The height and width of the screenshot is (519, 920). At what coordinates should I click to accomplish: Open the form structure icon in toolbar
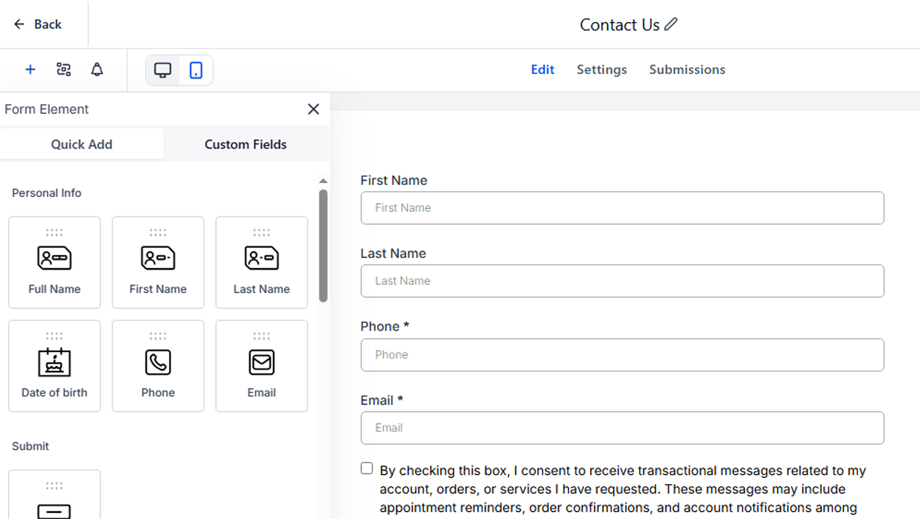[x=64, y=70]
